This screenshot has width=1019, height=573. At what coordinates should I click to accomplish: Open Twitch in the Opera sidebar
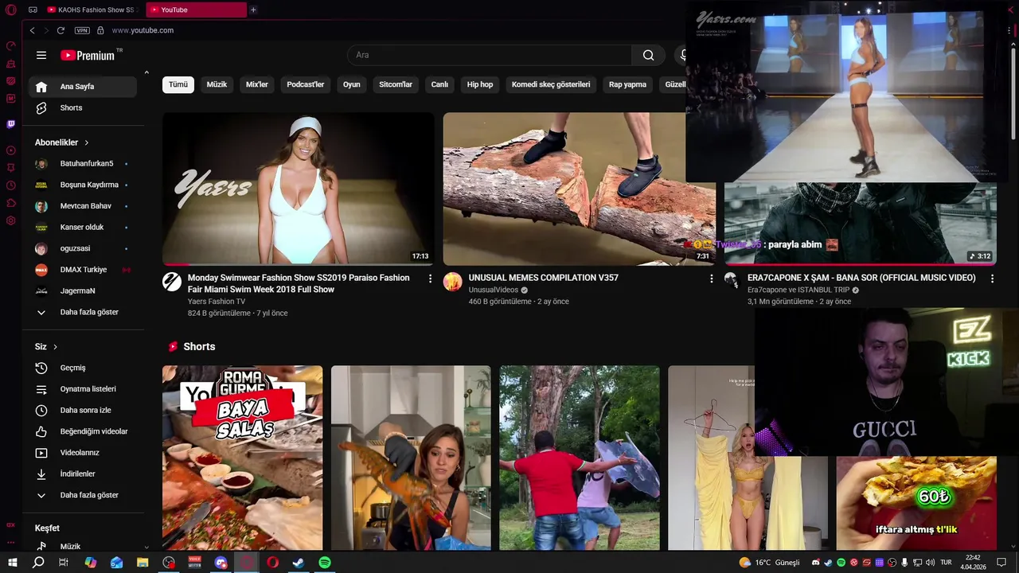point(11,124)
